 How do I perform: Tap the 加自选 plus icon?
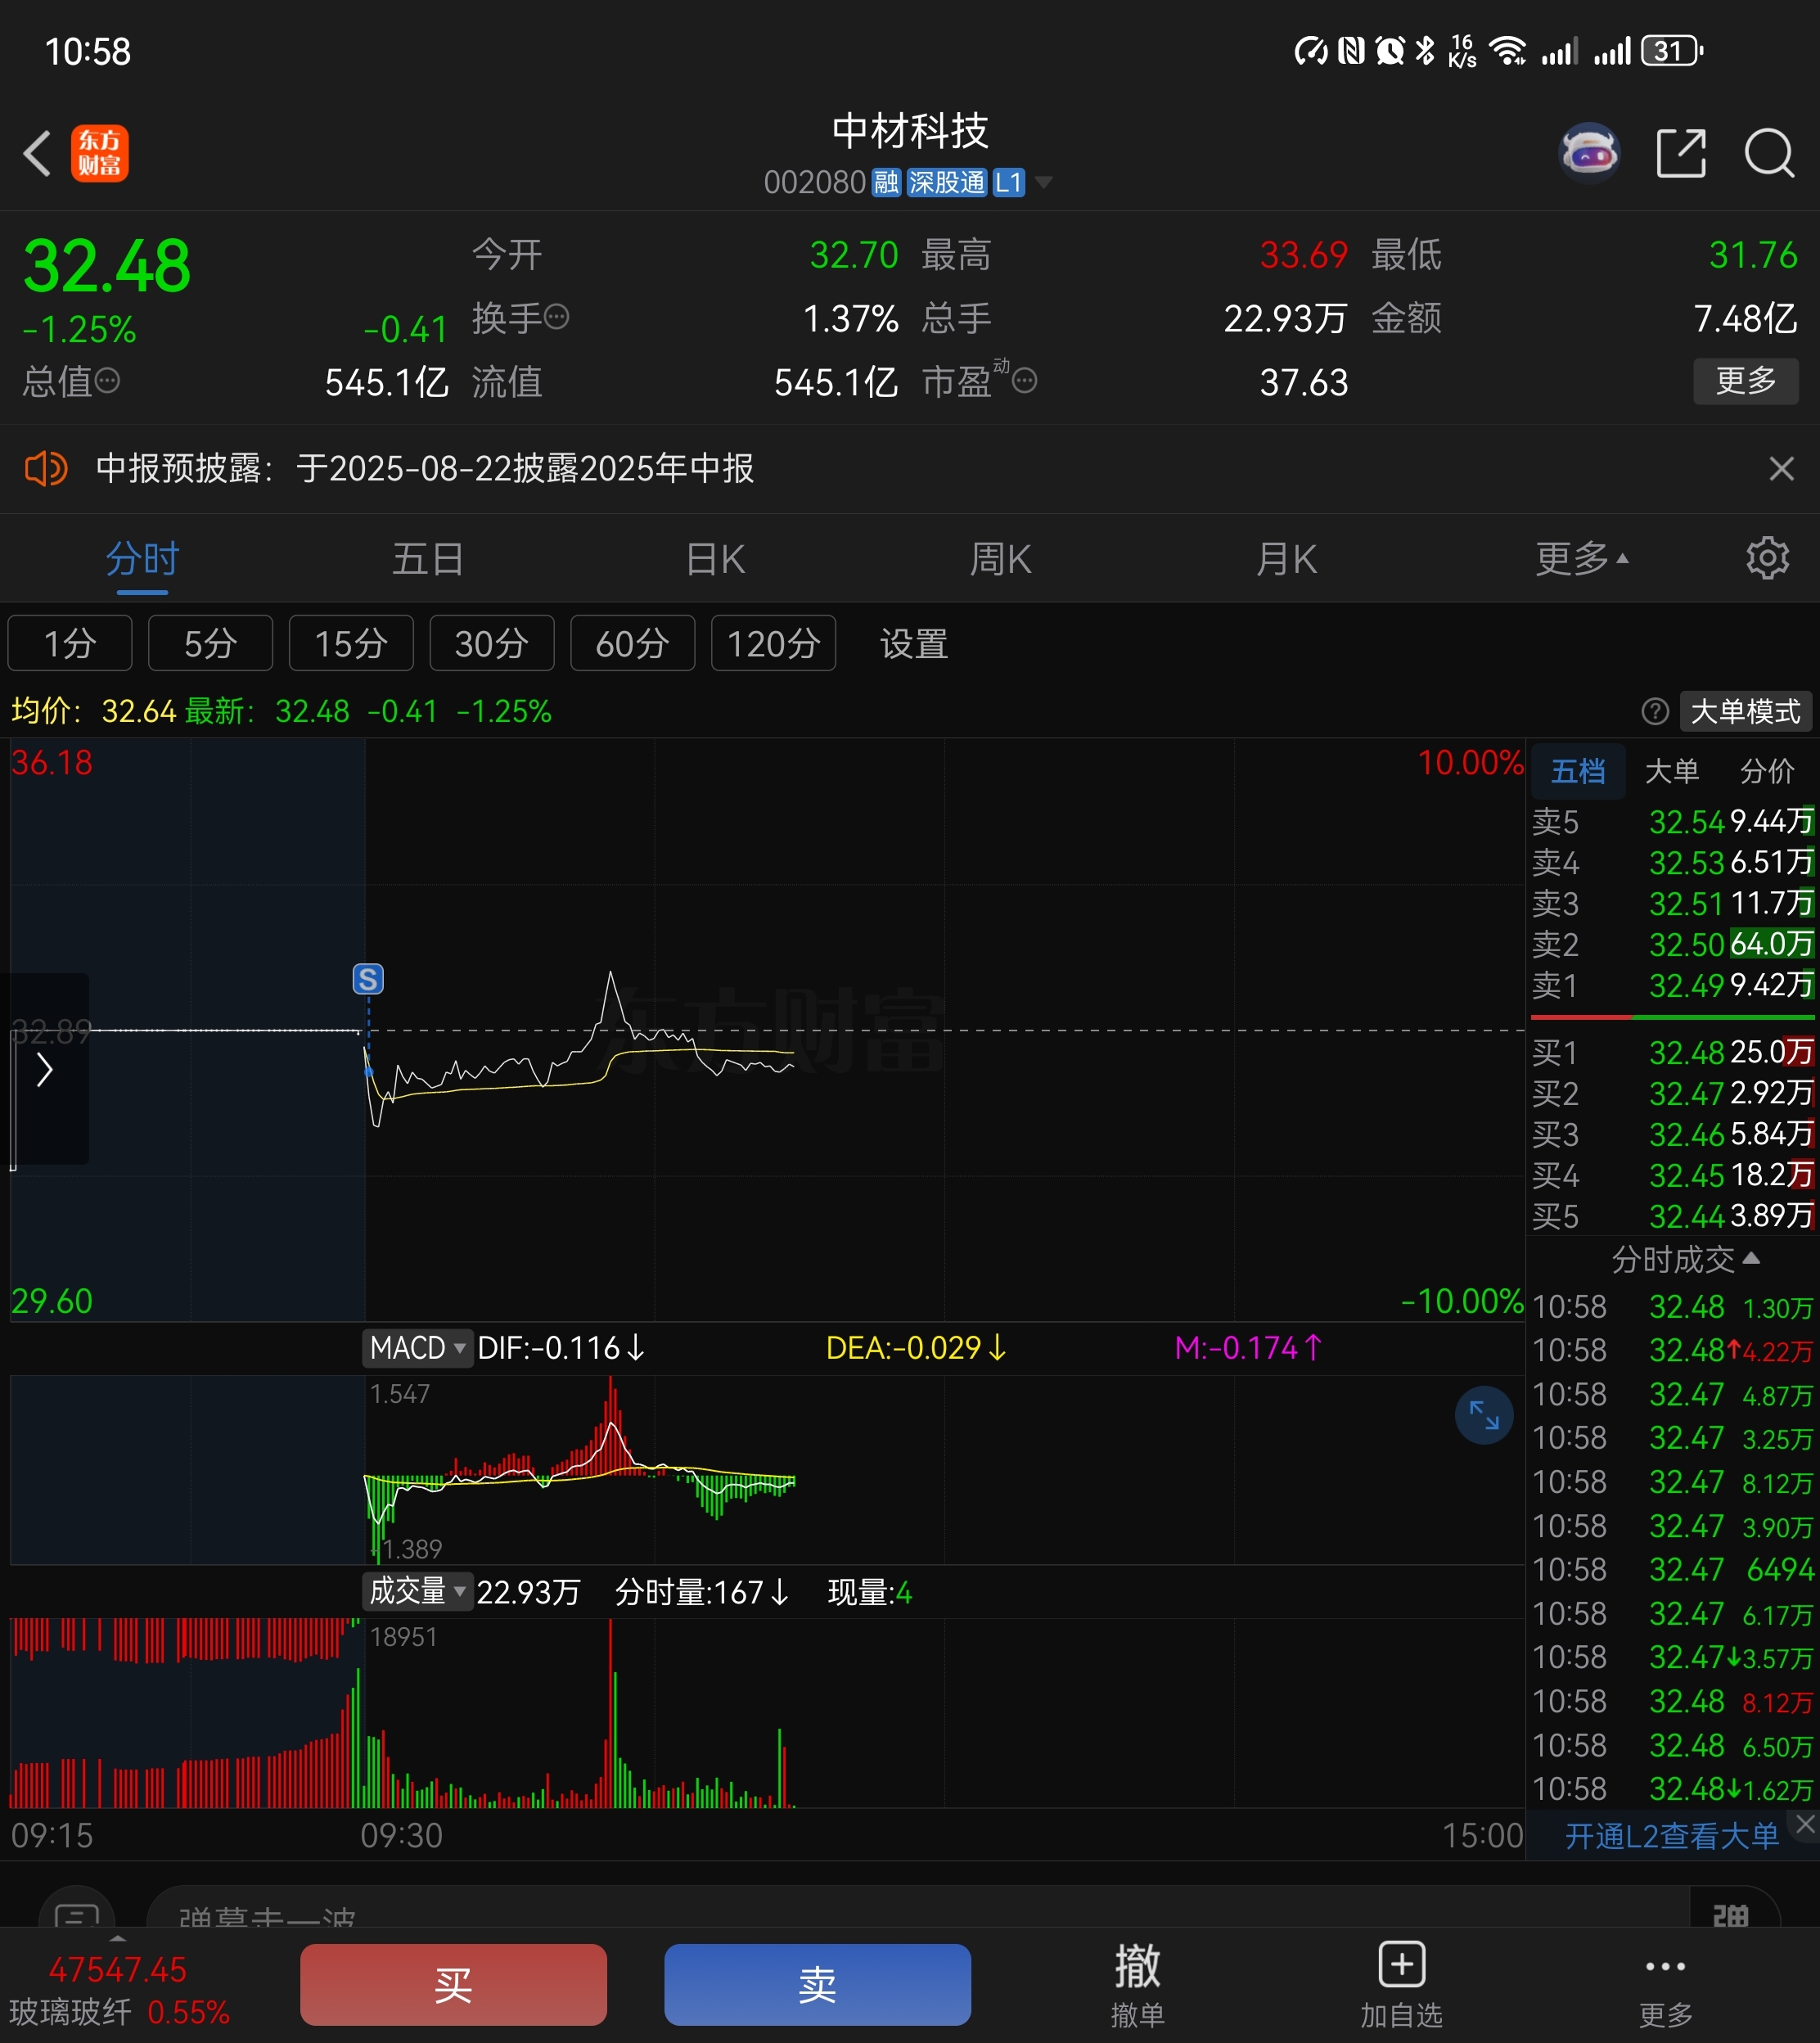pos(1401,1965)
